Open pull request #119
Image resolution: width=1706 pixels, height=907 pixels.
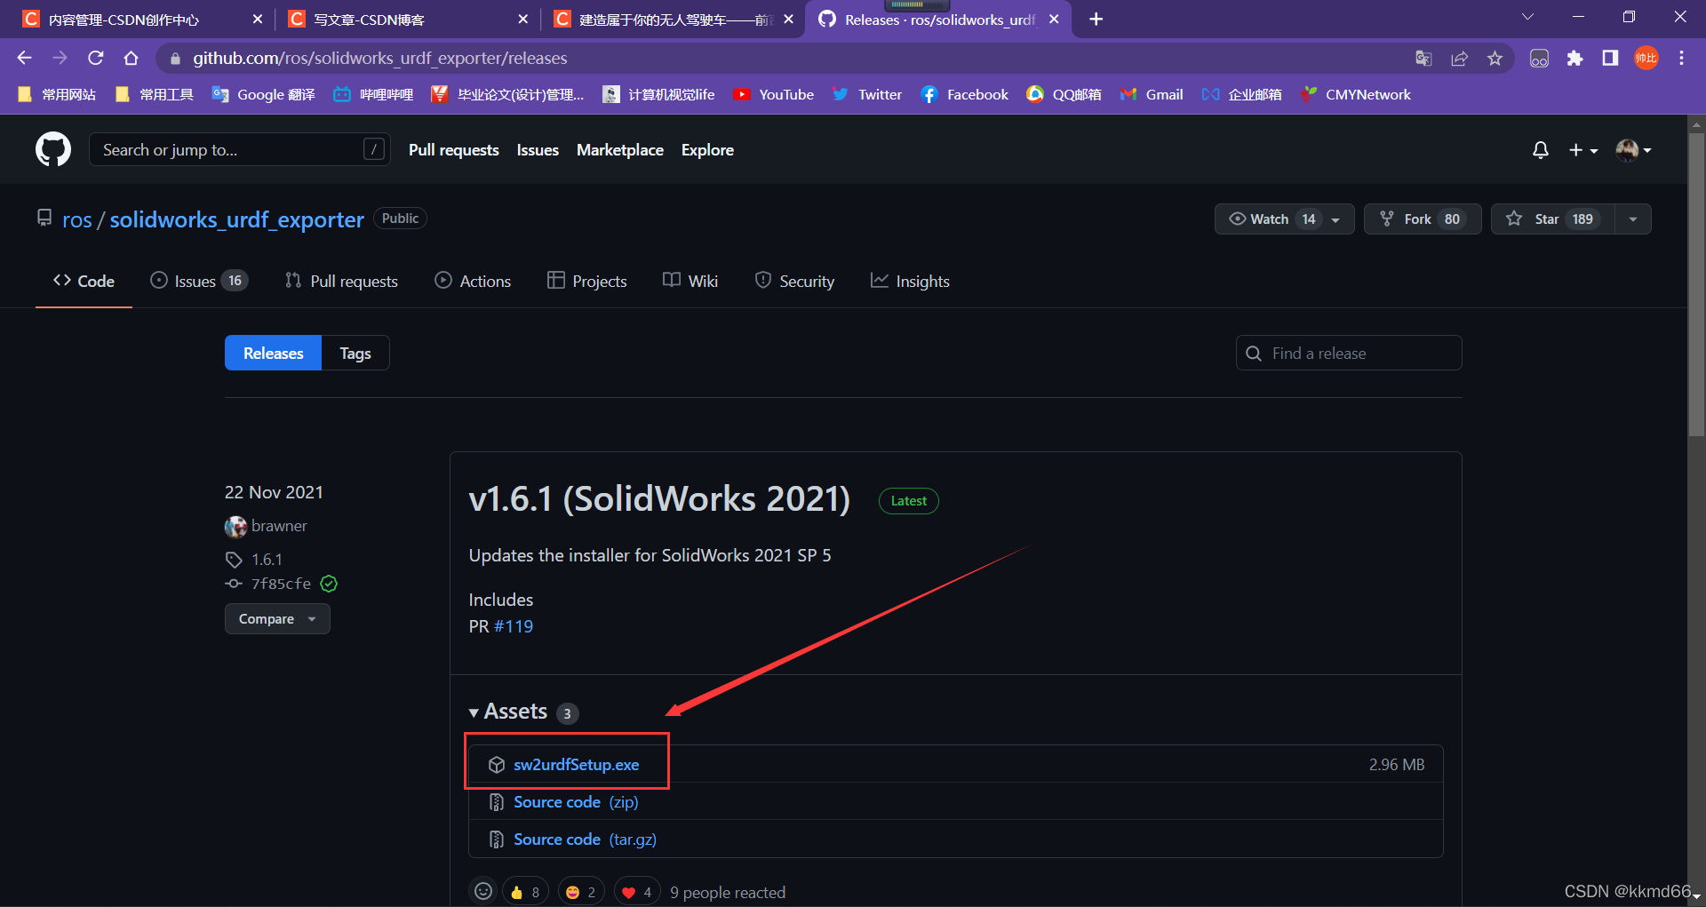[x=514, y=626]
